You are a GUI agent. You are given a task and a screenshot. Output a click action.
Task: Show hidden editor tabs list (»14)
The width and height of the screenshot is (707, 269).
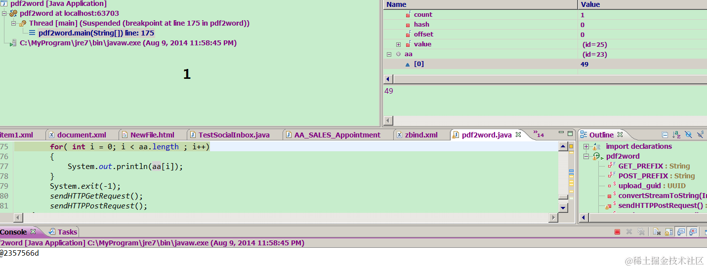click(x=539, y=134)
